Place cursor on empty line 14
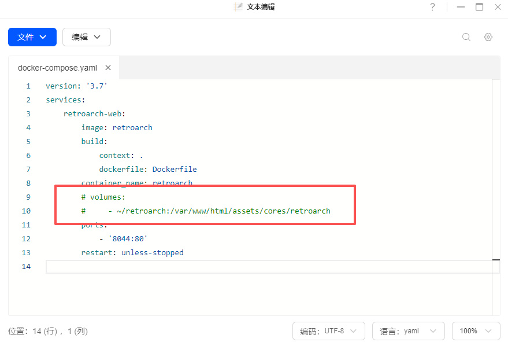 coord(231,267)
